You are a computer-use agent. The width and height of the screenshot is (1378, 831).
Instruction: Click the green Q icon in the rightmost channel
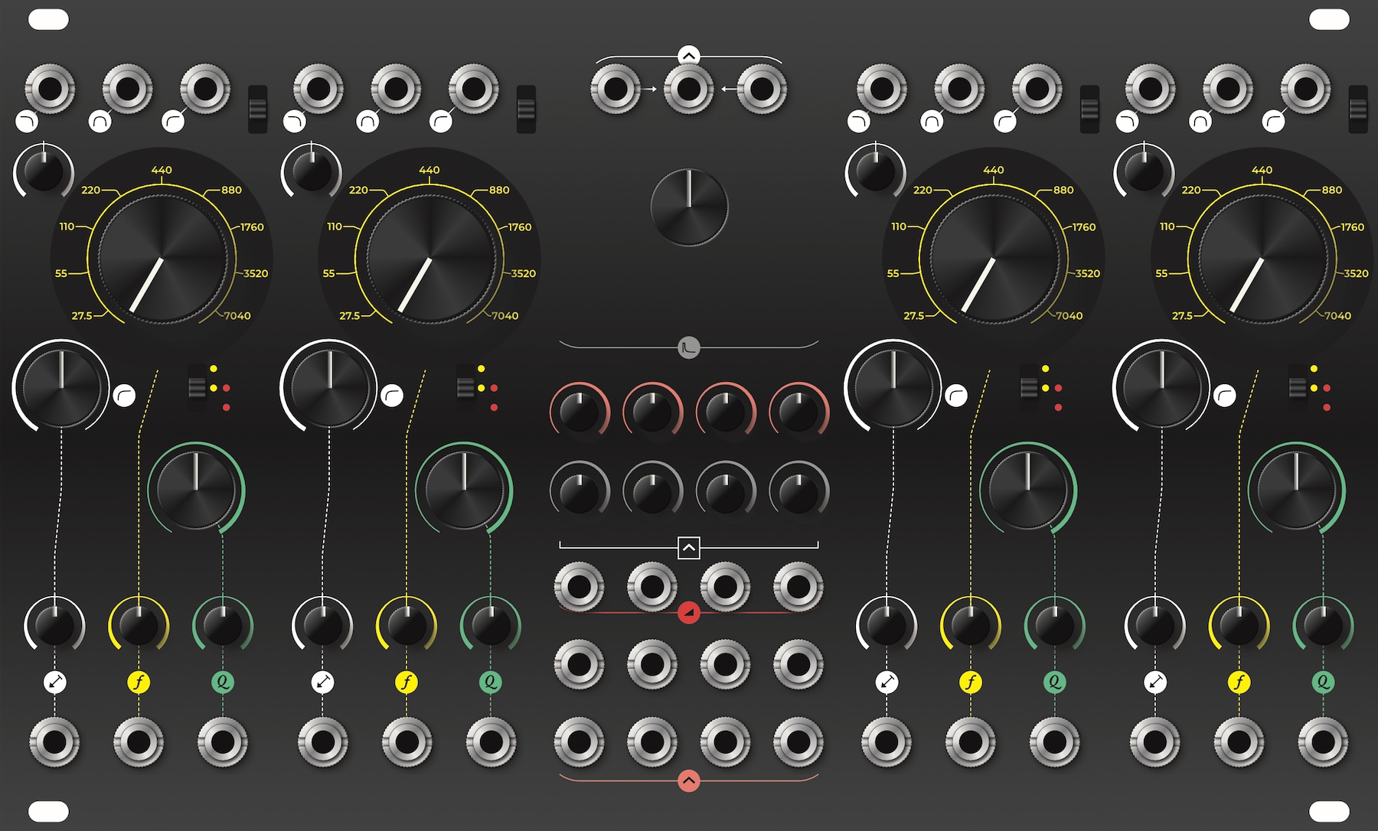[1323, 682]
